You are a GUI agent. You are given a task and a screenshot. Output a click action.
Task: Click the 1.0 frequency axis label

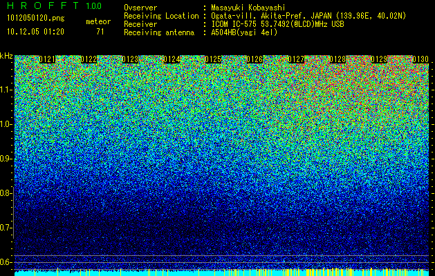point(6,124)
